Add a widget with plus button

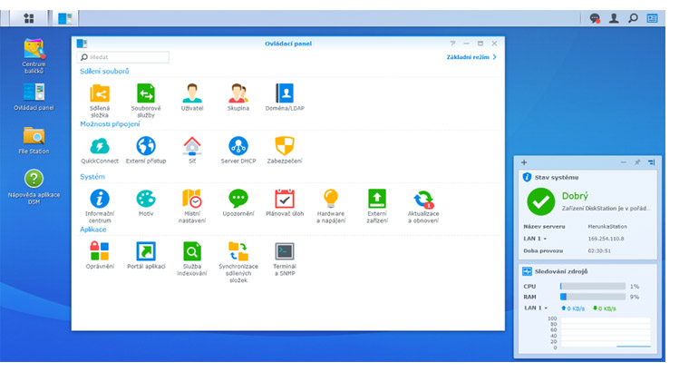click(x=524, y=162)
